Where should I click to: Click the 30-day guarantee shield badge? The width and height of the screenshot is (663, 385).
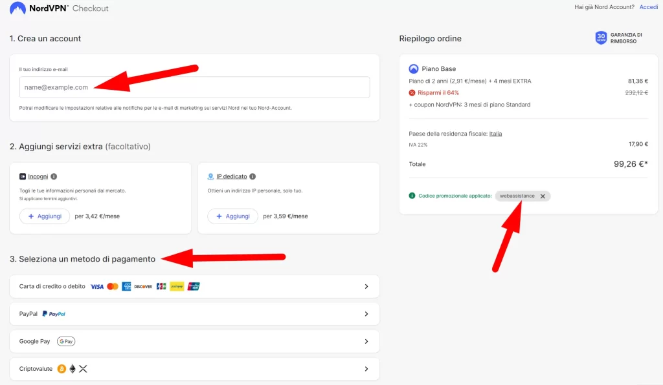click(601, 37)
